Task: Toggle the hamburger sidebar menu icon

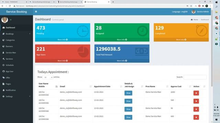Action: pyautogui.click(x=36, y=12)
